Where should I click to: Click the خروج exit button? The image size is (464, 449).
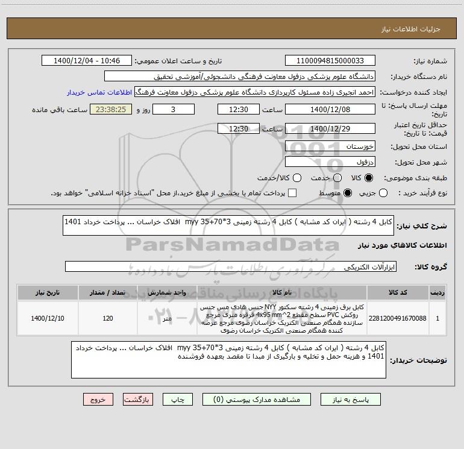pyautogui.click(x=98, y=399)
